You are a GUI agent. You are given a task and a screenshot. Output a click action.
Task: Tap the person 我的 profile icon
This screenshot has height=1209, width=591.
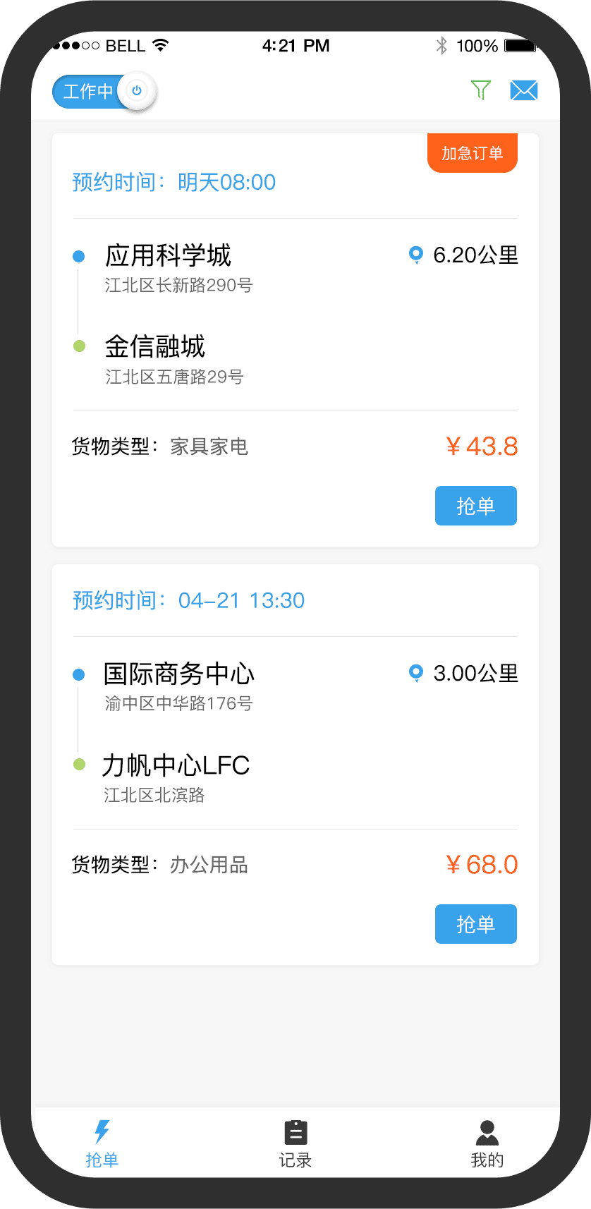487,1132
